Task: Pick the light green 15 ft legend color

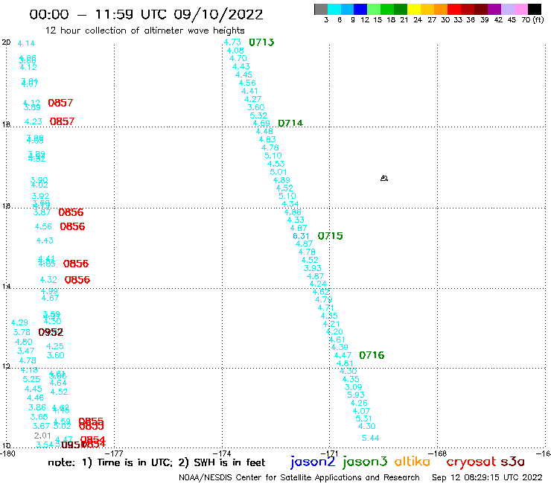Action: (x=374, y=9)
